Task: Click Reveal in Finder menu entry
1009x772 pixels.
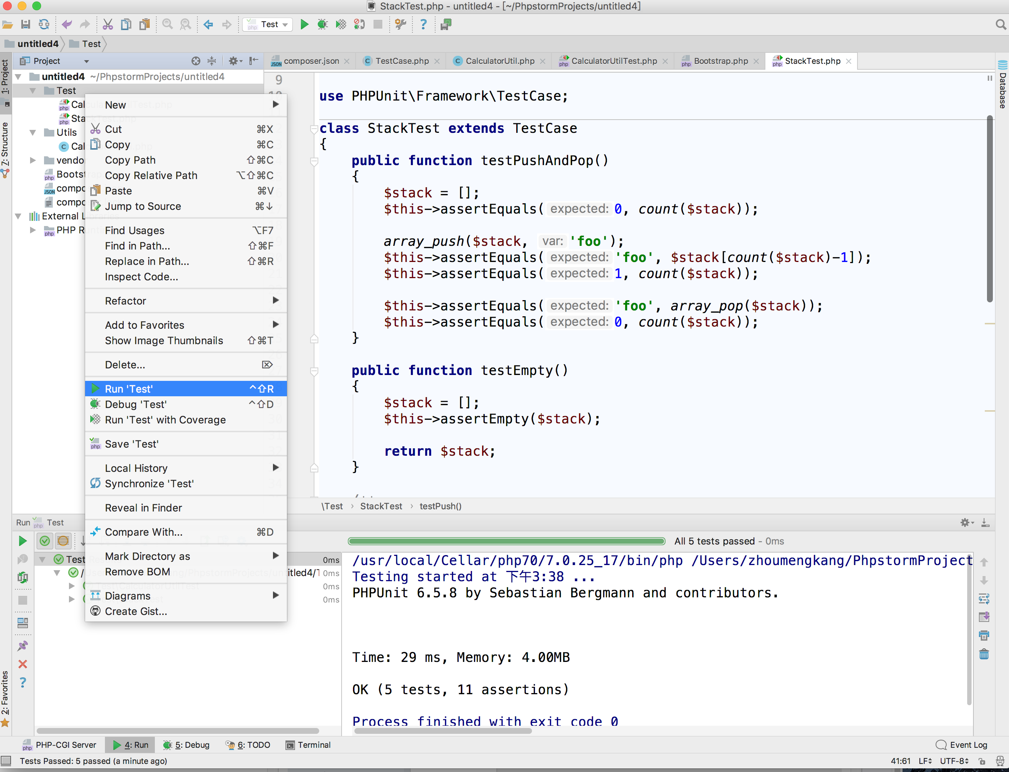Action: tap(186, 508)
